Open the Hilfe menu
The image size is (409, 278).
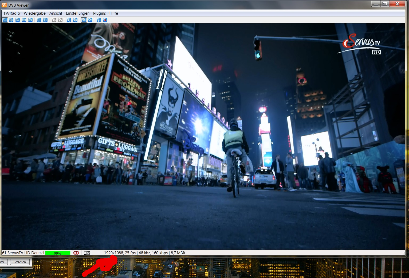pyautogui.click(x=114, y=13)
